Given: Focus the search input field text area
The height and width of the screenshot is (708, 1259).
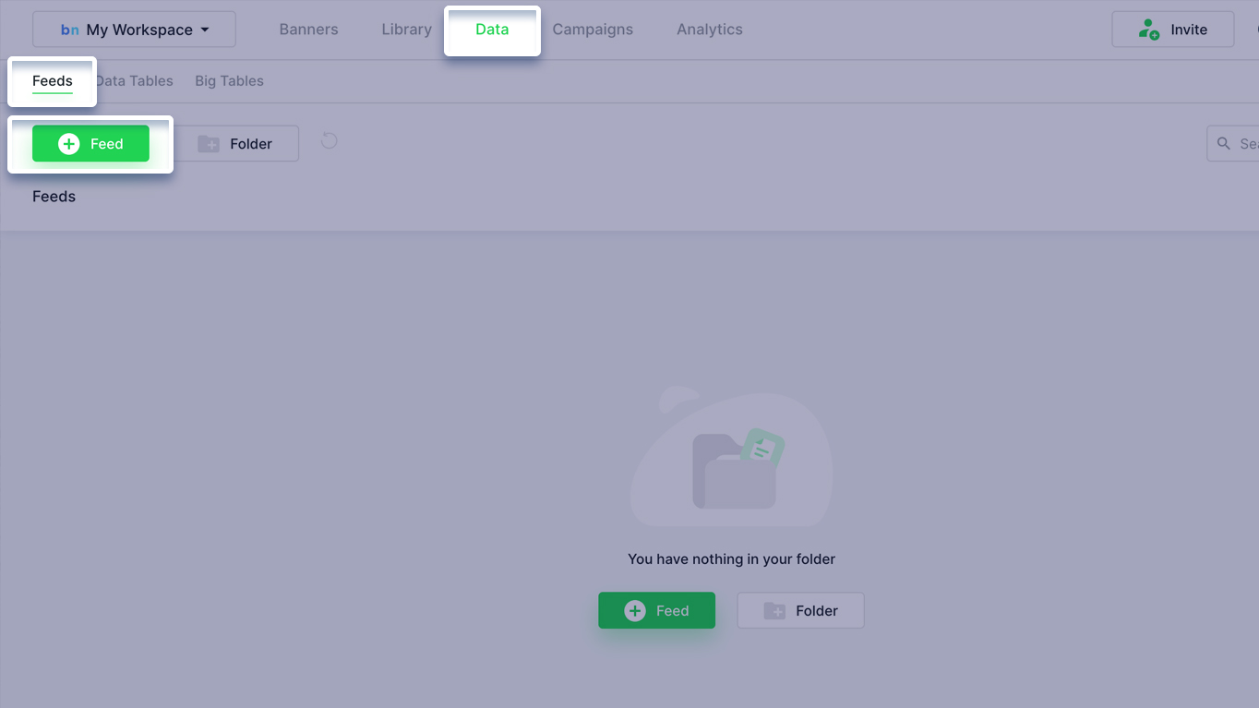Looking at the screenshot, I should tap(1247, 144).
